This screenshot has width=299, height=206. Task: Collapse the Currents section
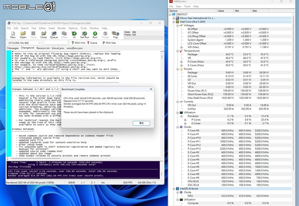click(177, 102)
